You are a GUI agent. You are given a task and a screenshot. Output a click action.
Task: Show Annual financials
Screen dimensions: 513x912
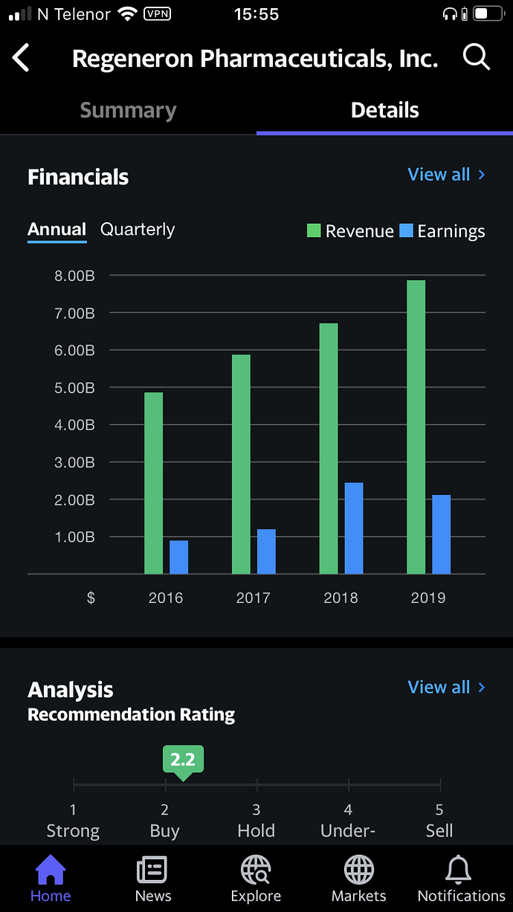(57, 229)
